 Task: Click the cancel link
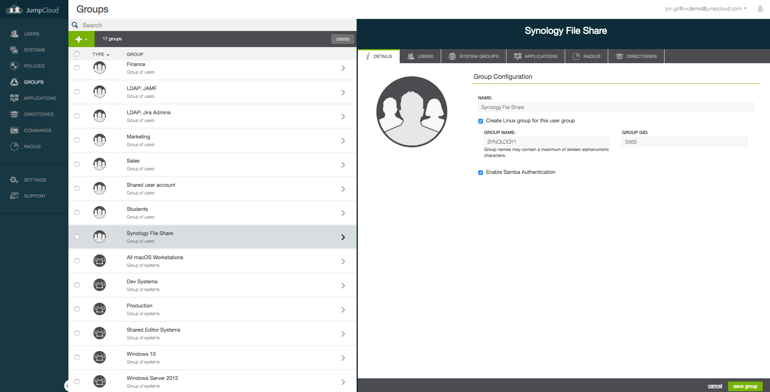tap(715, 386)
